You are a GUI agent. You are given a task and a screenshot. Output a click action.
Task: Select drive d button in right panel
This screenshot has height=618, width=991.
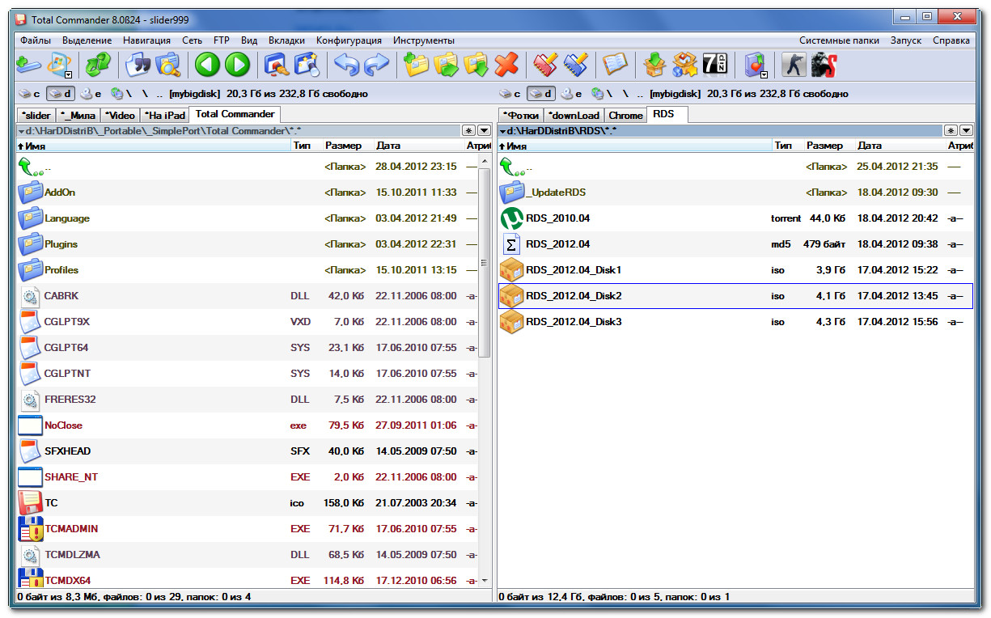[541, 94]
